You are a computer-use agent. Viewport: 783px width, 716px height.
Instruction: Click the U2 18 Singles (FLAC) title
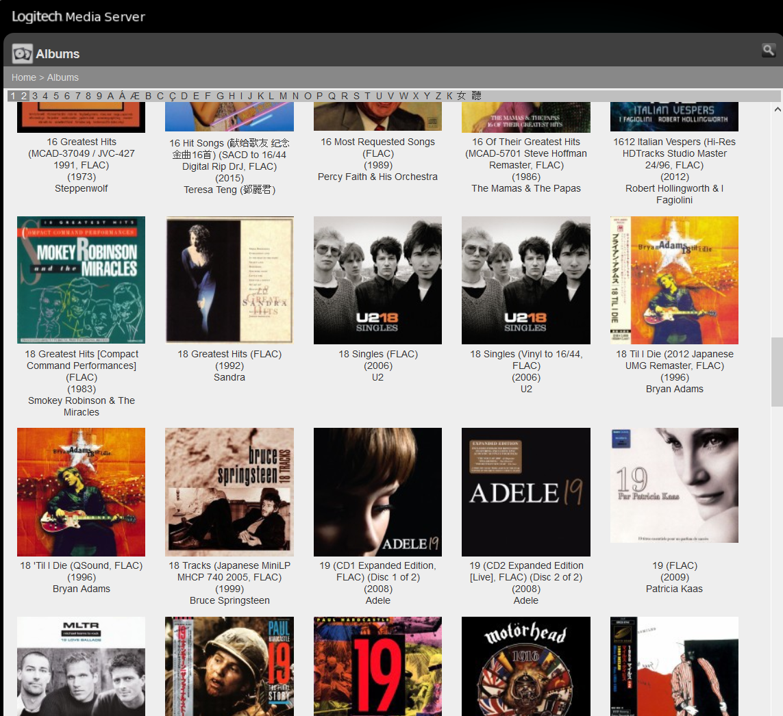(377, 354)
